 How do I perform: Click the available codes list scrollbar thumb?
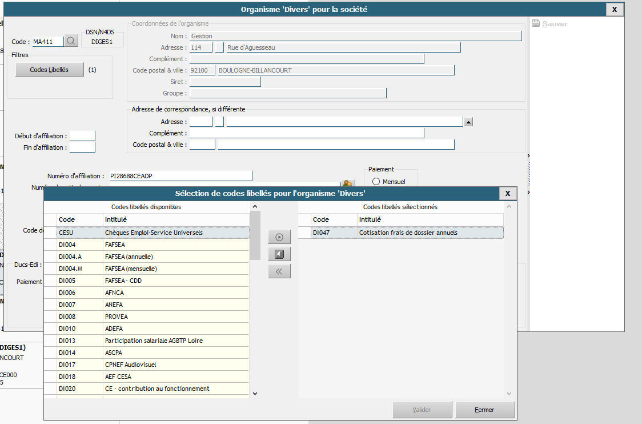pyautogui.click(x=255, y=235)
